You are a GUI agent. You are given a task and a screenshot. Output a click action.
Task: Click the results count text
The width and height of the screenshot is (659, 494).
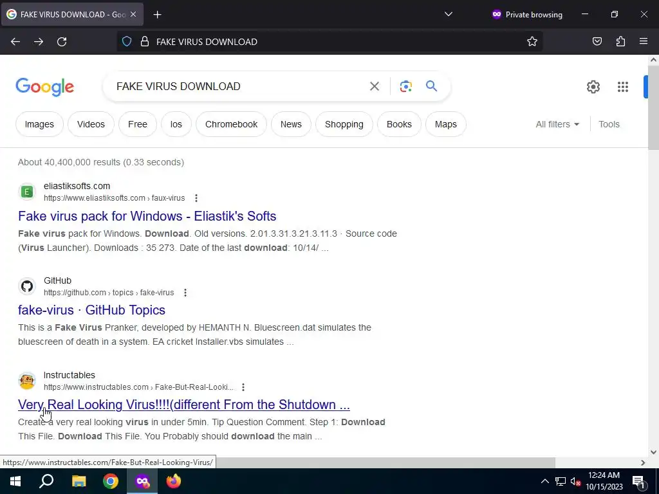click(101, 162)
